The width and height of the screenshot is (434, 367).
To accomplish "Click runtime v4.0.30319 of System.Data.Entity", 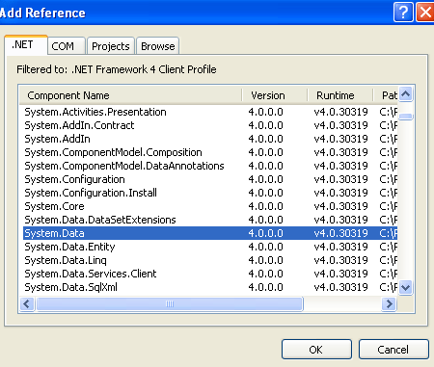I will (340, 247).
